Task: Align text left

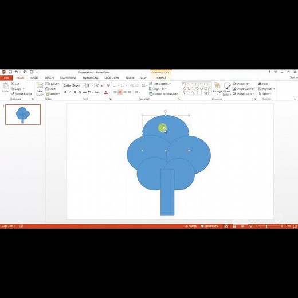Action: (x=115, y=92)
